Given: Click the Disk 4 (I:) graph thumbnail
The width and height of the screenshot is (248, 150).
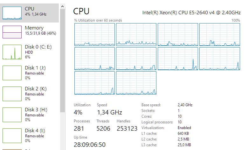Looking at the screenshot, I should tap(11, 136).
